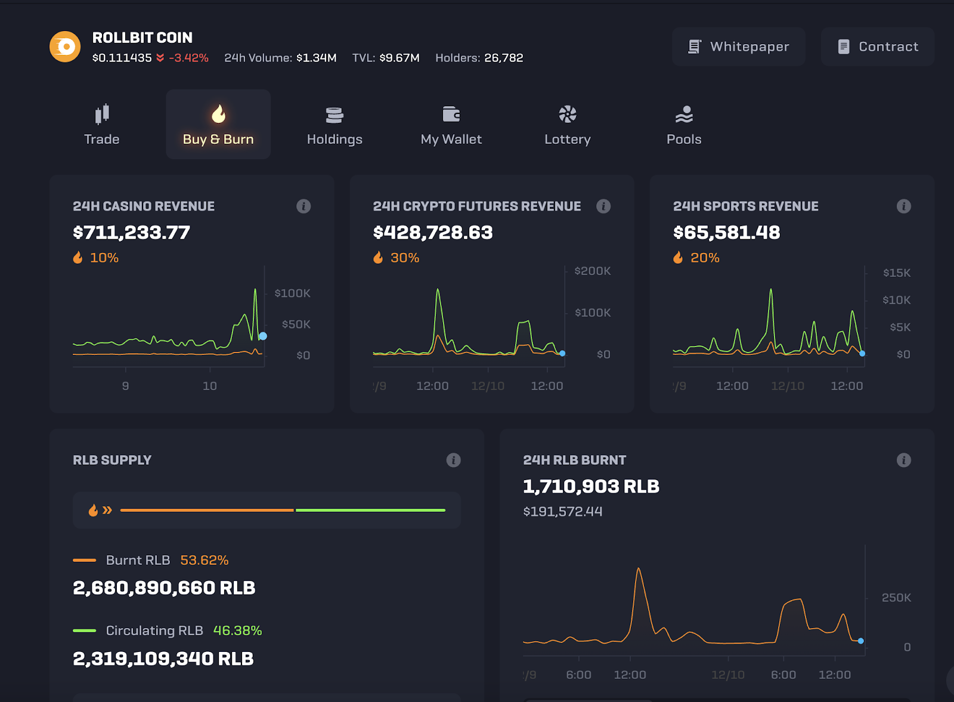Open the Contract button

click(x=878, y=47)
